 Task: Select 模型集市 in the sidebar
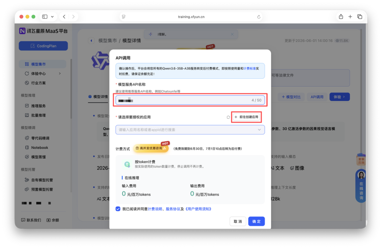coord(43,64)
